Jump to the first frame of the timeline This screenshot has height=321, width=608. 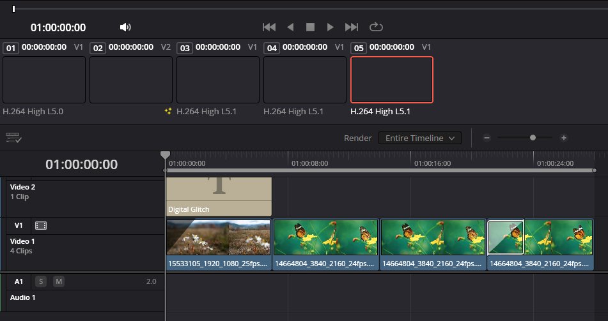click(269, 27)
